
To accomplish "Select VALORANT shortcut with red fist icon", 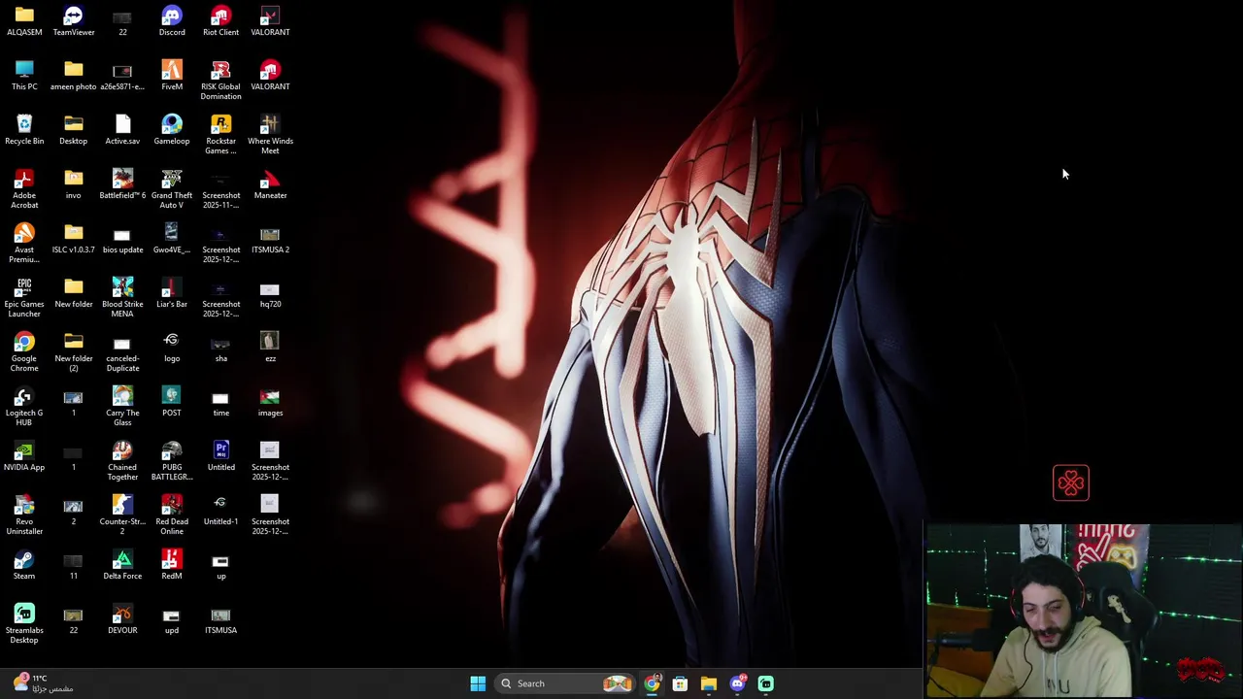I will 270,76.
